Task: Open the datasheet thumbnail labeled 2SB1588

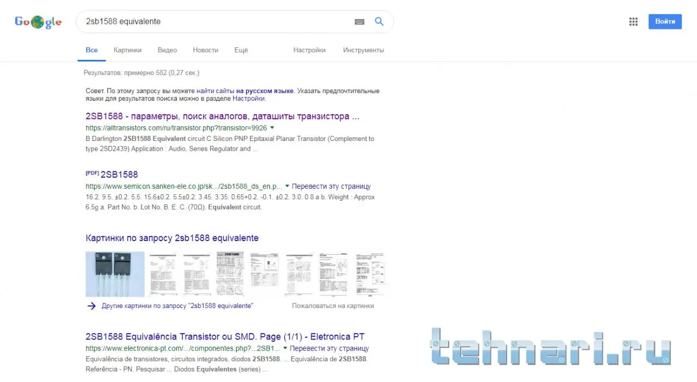Action: [230, 274]
